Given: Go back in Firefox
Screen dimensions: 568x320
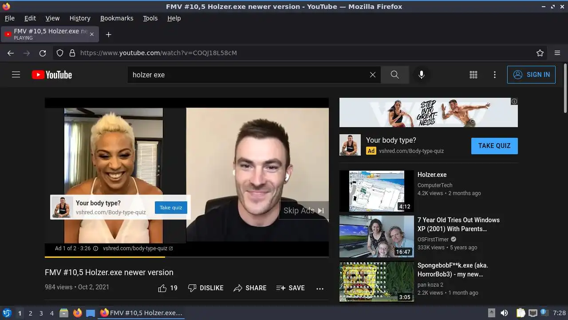Looking at the screenshot, I should (x=11, y=53).
